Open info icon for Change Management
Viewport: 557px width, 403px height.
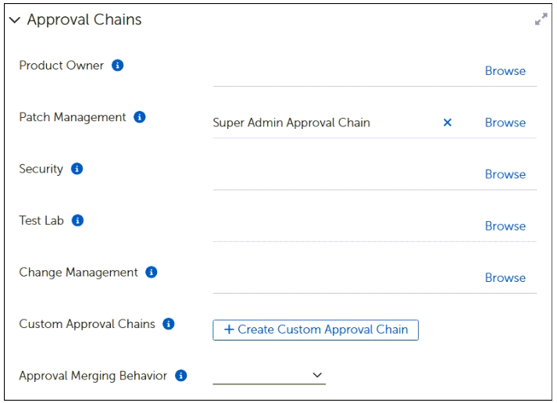(152, 273)
